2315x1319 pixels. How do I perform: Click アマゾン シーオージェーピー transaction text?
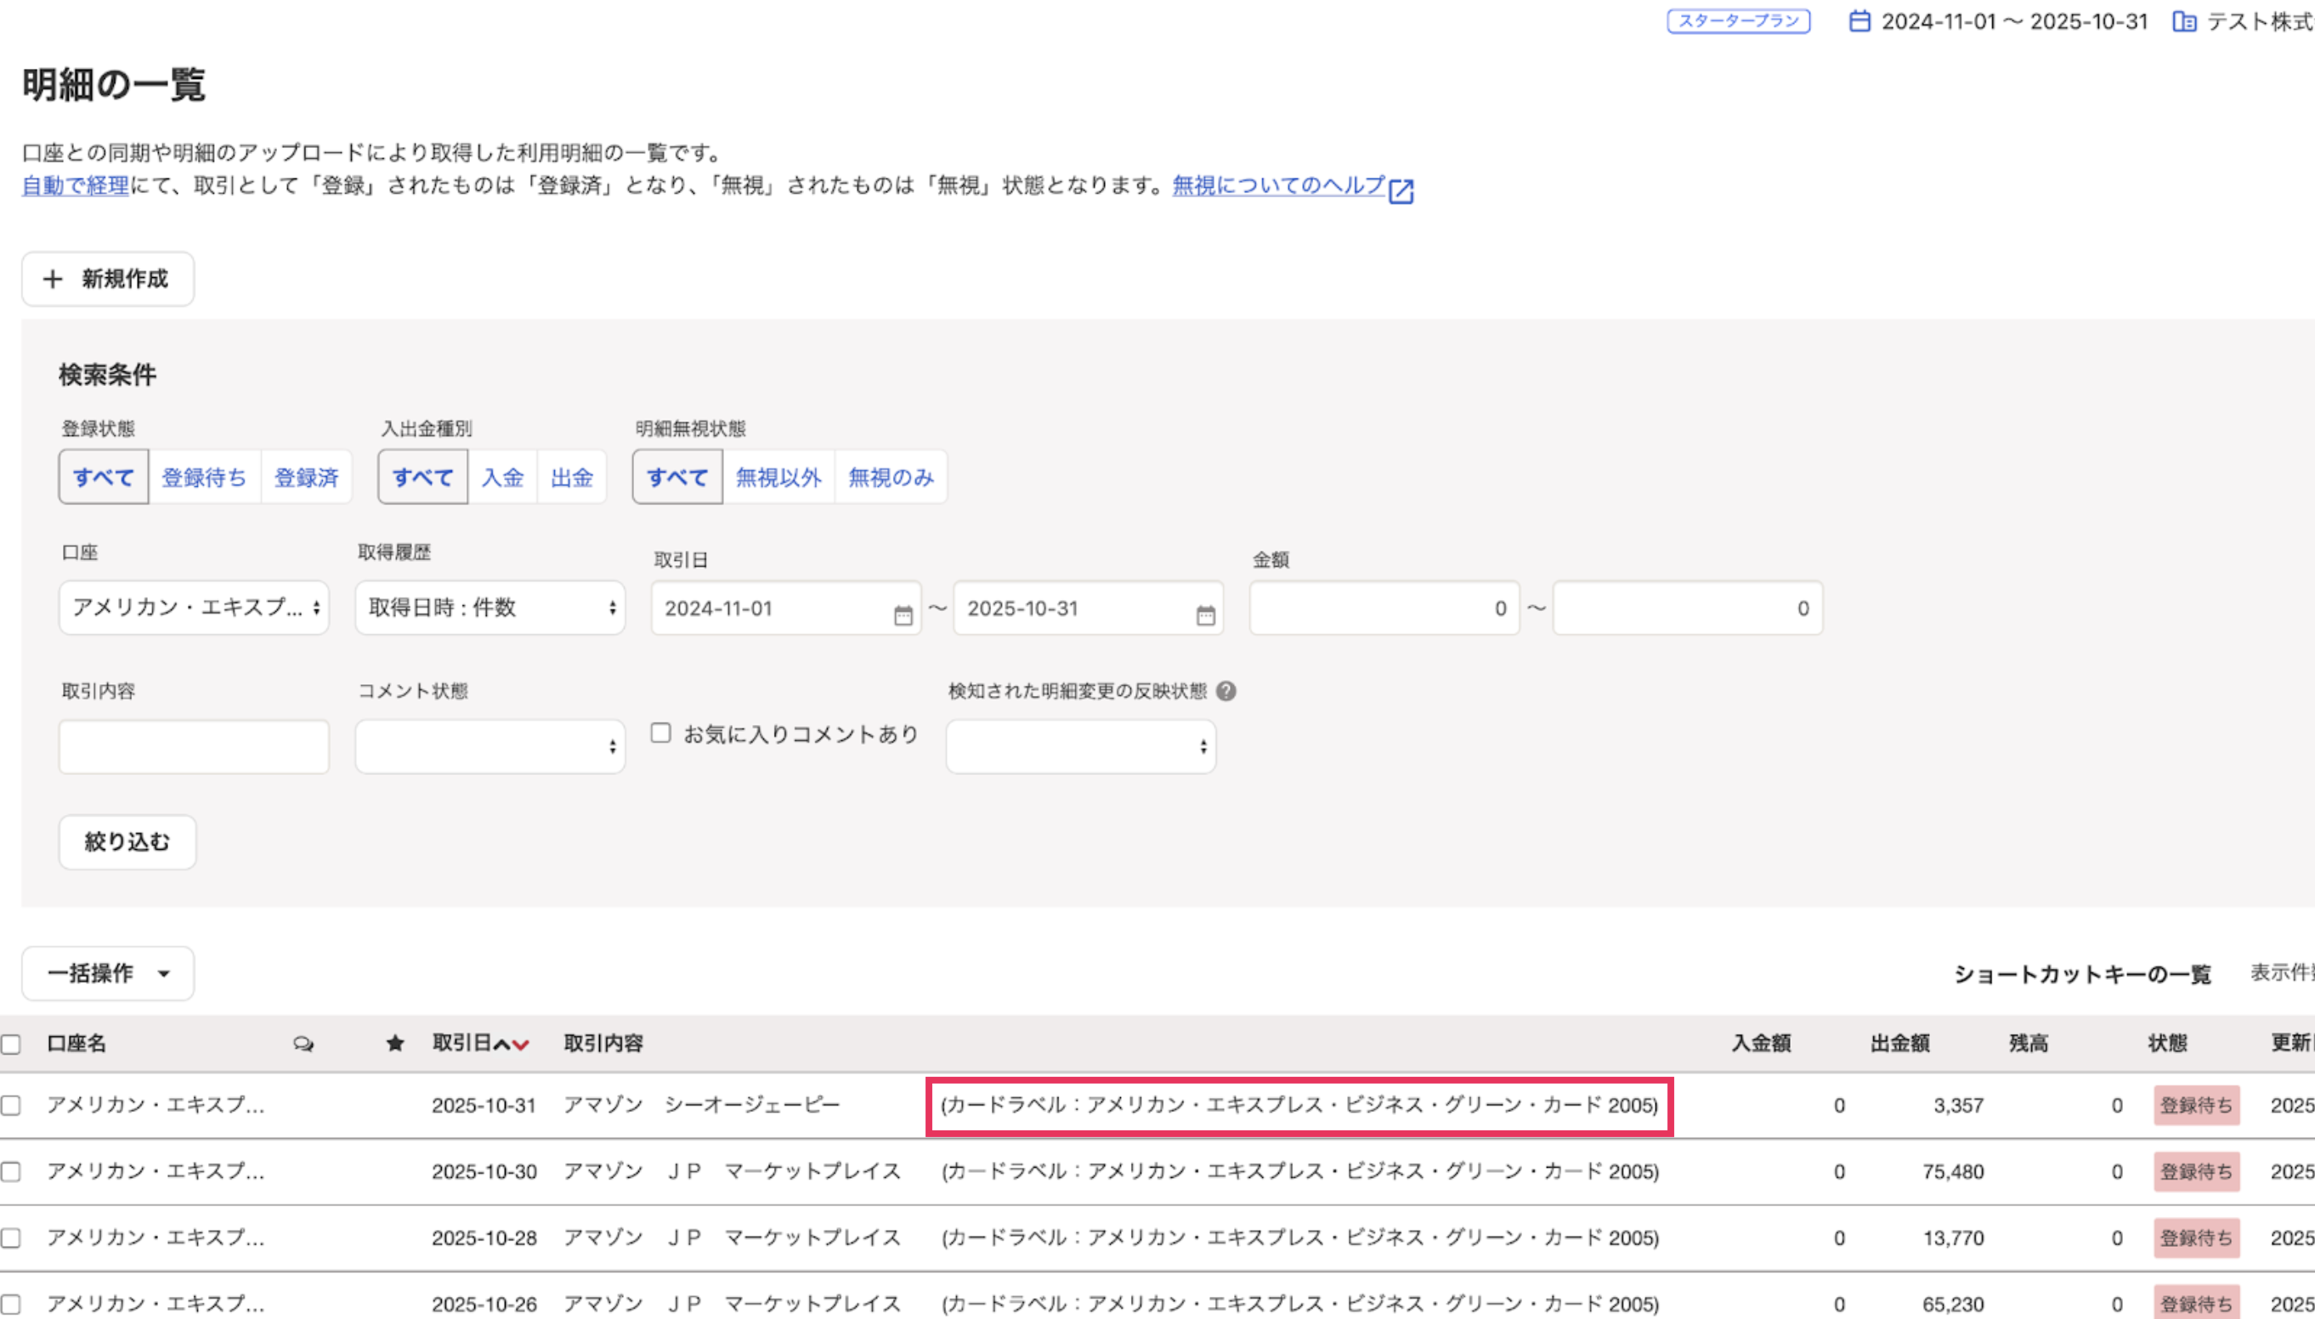coord(702,1105)
